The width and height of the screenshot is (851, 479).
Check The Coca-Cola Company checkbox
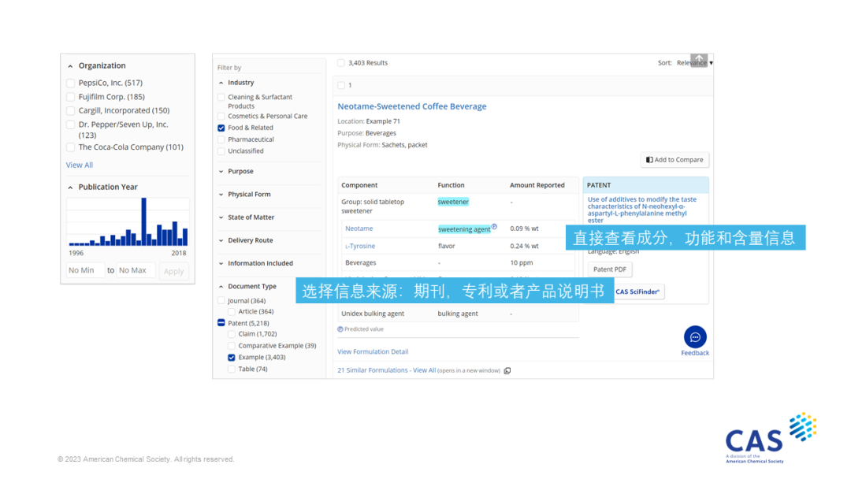tap(71, 147)
